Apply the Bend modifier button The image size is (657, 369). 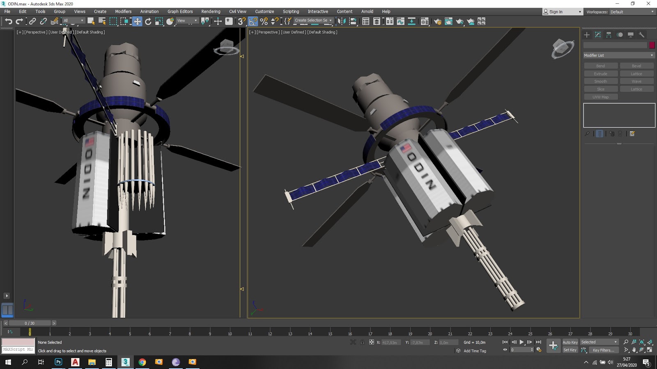tap(600, 66)
